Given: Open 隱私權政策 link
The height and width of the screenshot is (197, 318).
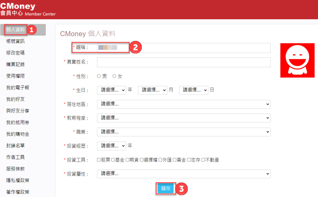Looking at the screenshot, I should click(x=18, y=180).
